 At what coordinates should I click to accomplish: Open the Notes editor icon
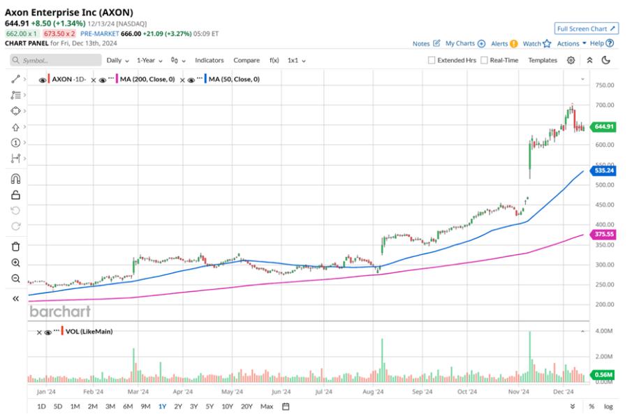(x=436, y=43)
